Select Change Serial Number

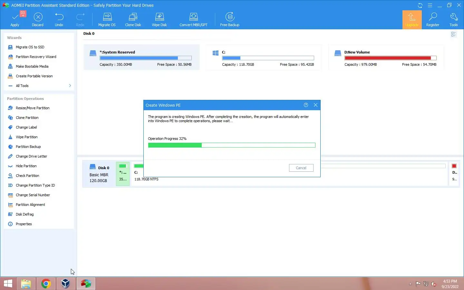point(33,195)
